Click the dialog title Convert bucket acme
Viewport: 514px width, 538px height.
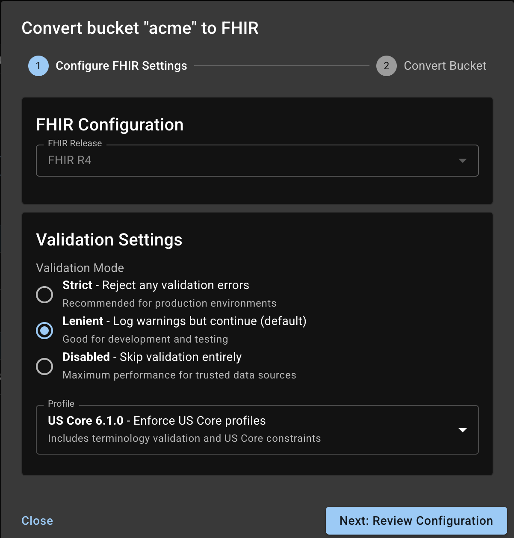click(140, 28)
